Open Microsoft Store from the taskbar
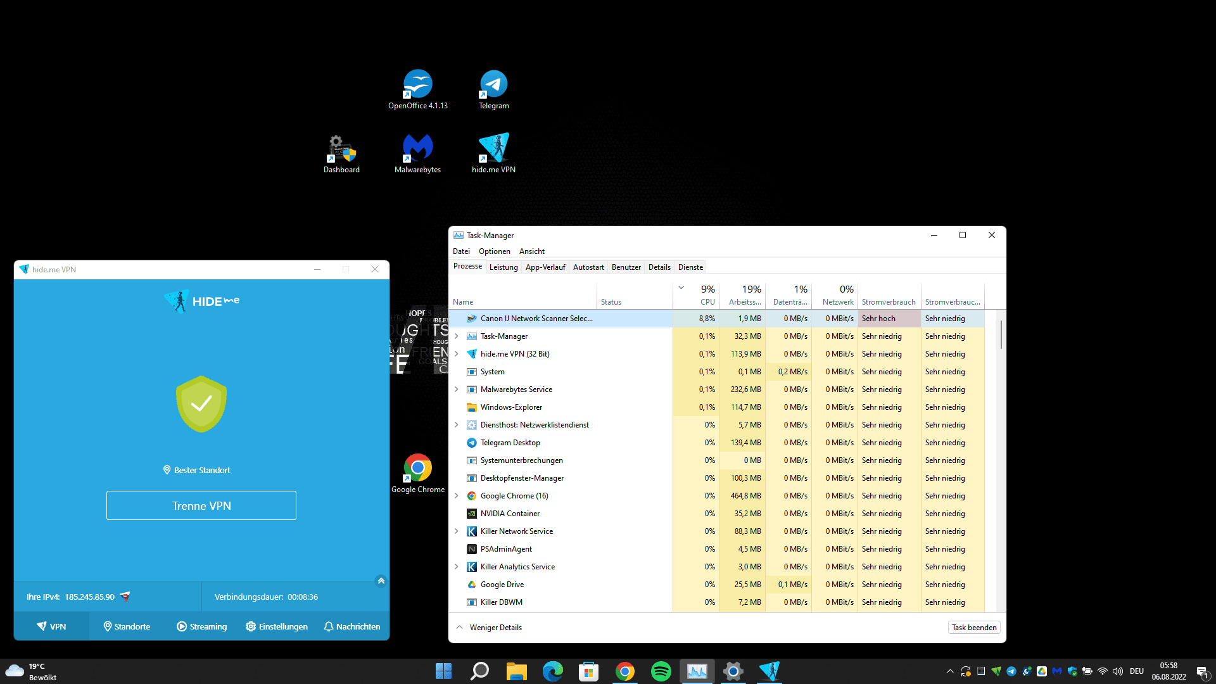The height and width of the screenshot is (684, 1216). (x=588, y=671)
